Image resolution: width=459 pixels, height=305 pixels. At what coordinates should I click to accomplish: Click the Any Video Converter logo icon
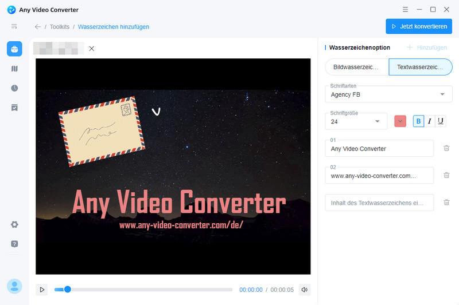pos(11,10)
